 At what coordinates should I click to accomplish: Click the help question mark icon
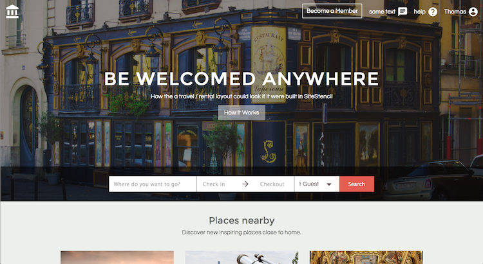[433, 12]
